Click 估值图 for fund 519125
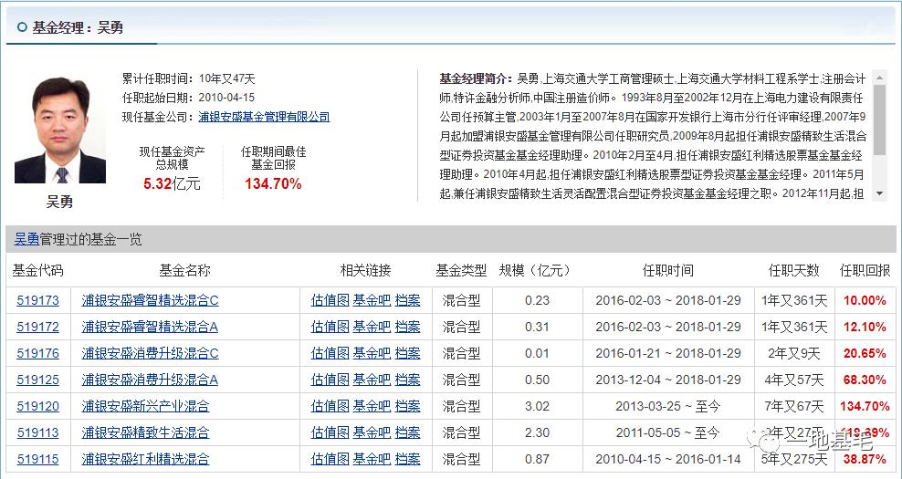 coord(330,380)
